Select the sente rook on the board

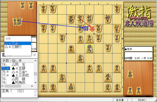click(108, 78)
